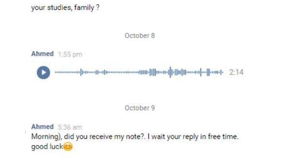Jump to the start of the voice waveform
This screenshot has width=289, height=162.
55,72
